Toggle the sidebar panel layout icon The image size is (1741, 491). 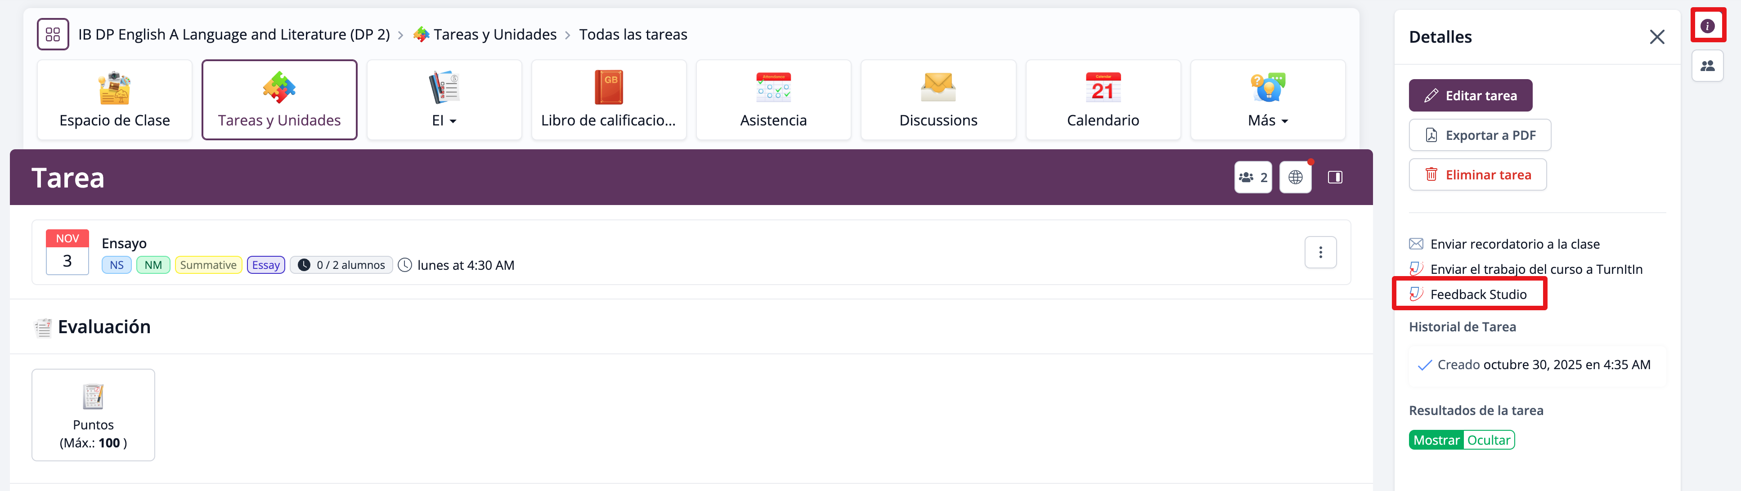point(1335,178)
